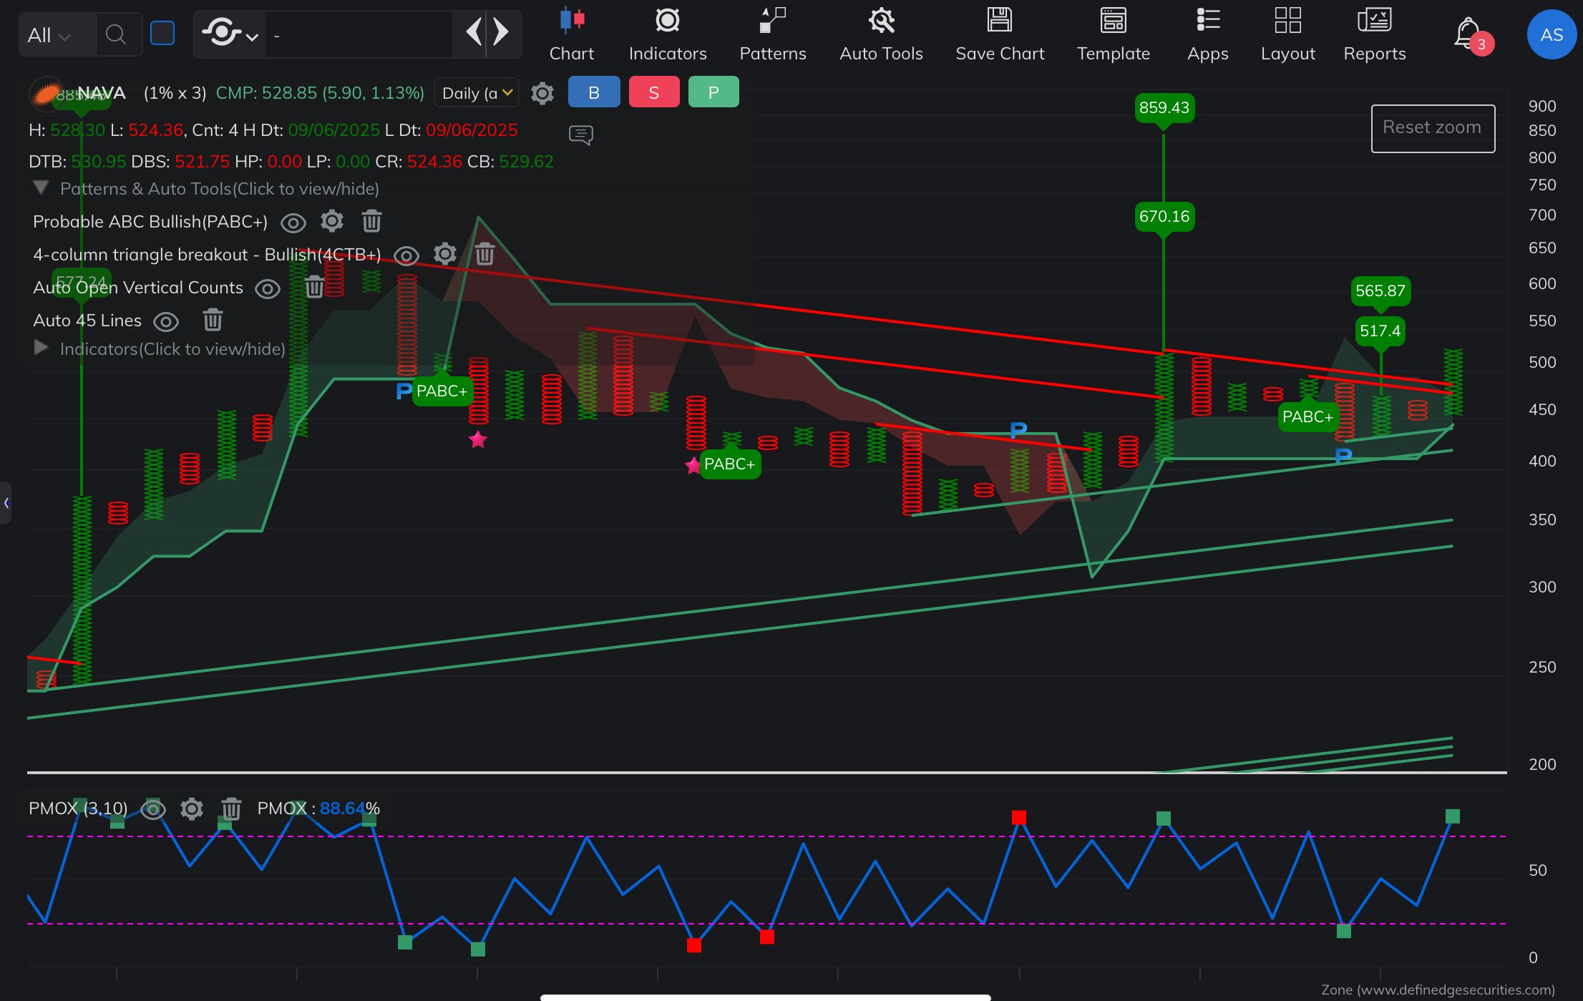Delete the Auto 45 Lines tool
Image resolution: width=1583 pixels, height=1001 pixels.
213,320
